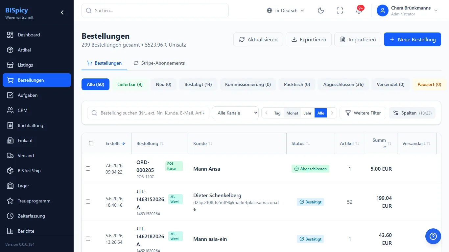Image resolution: width=449 pixels, height=252 pixels.
Task: Set date range to Jahr
Action: click(308, 113)
